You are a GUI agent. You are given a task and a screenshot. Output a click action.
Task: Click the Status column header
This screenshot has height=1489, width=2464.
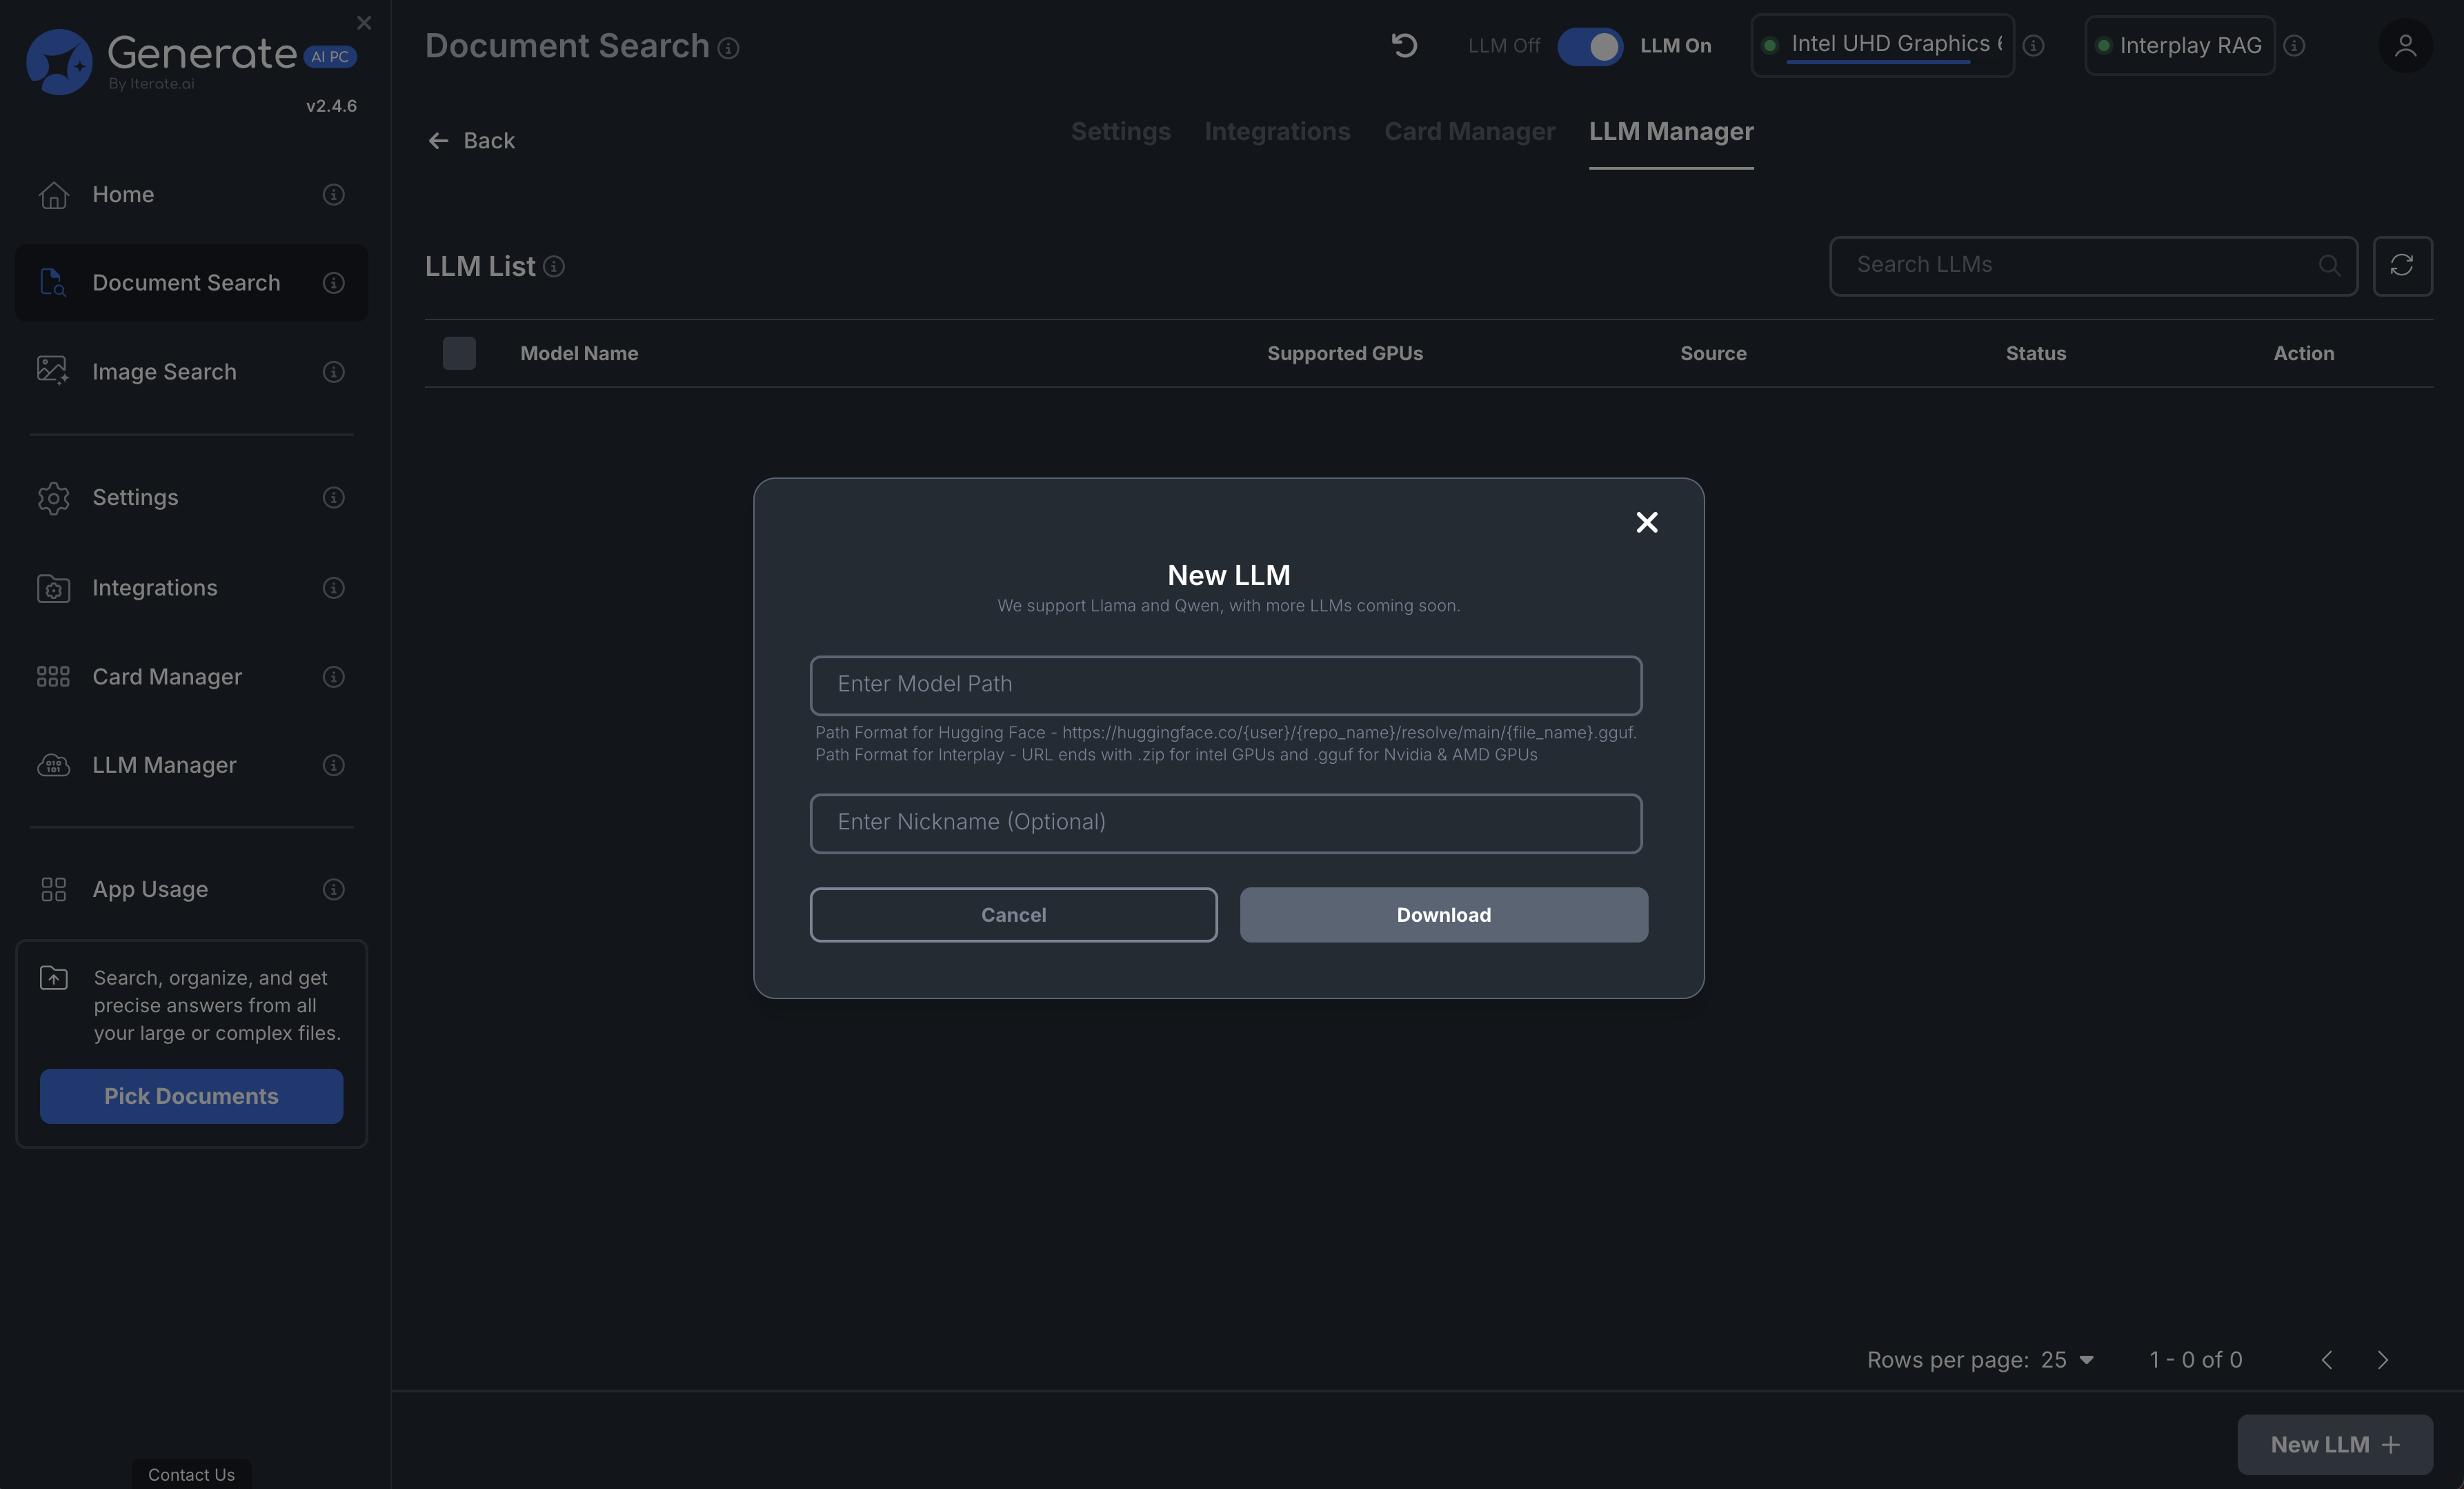pyautogui.click(x=2036, y=354)
